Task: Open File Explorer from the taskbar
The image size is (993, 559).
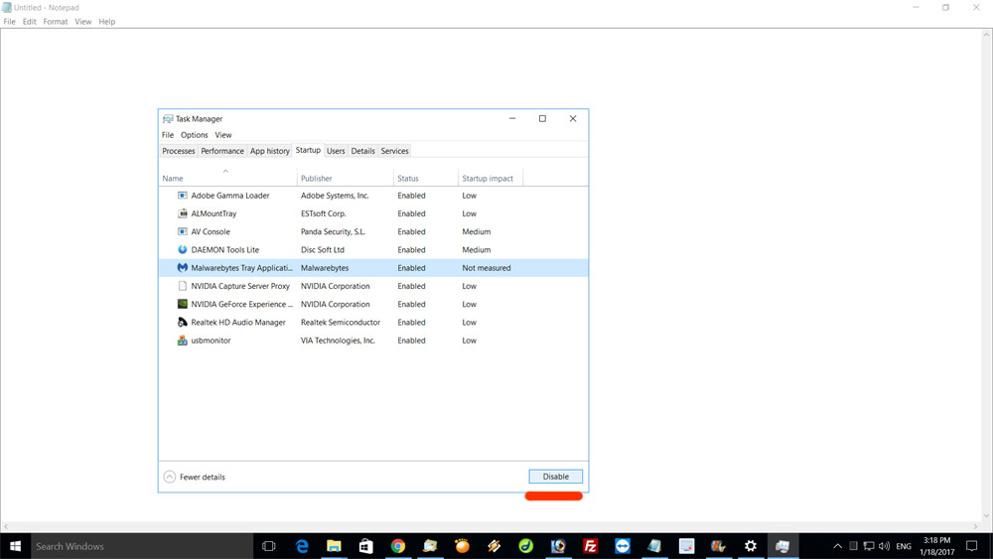Action: pos(334,546)
